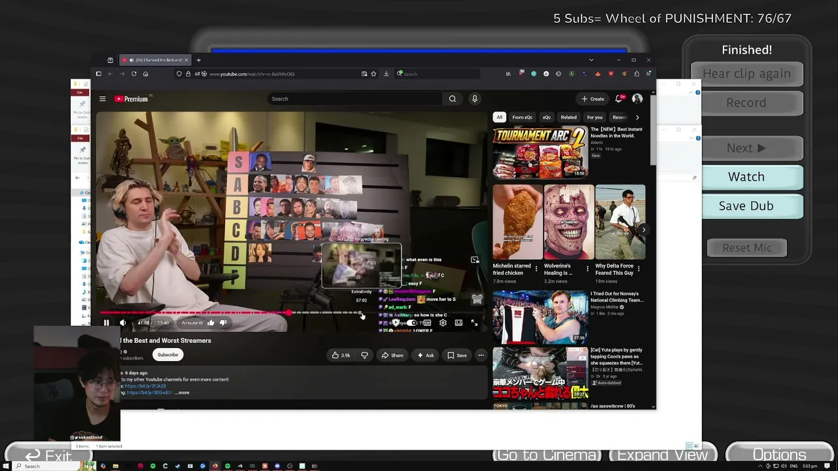Click the 'Reset Mic' button
The width and height of the screenshot is (838, 471).
[747, 247]
